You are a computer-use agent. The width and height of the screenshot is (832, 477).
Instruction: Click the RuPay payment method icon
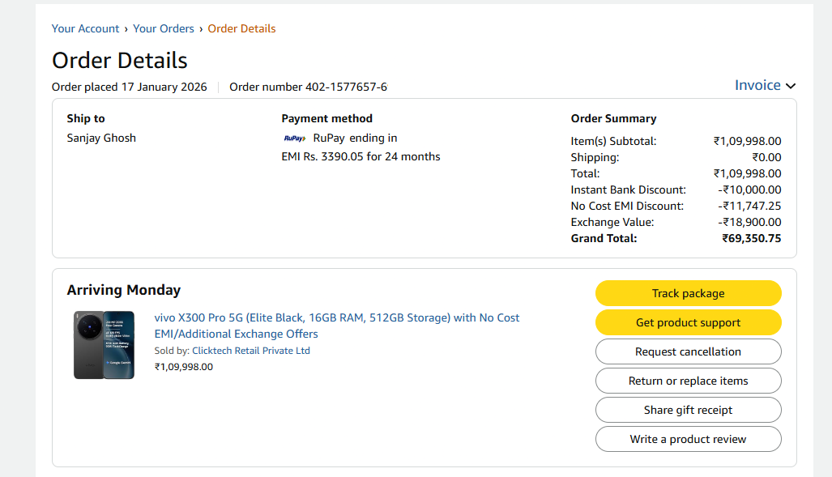[x=295, y=138]
